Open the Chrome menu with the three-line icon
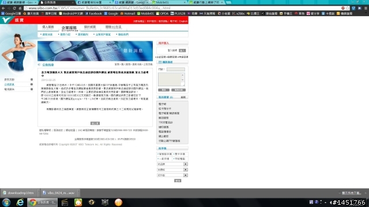This screenshot has height=207, width=369. pos(366,8)
